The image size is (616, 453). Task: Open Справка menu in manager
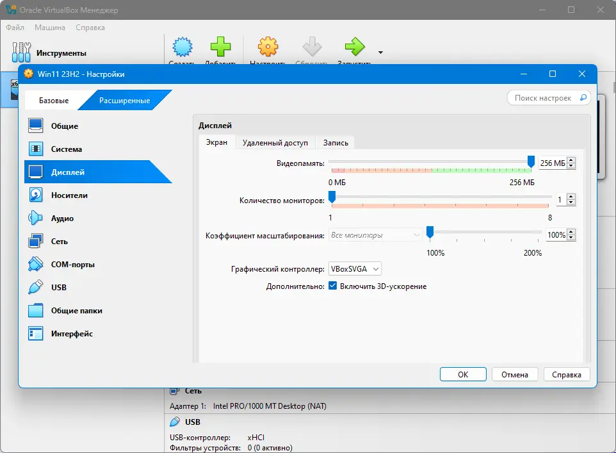pyautogui.click(x=90, y=28)
